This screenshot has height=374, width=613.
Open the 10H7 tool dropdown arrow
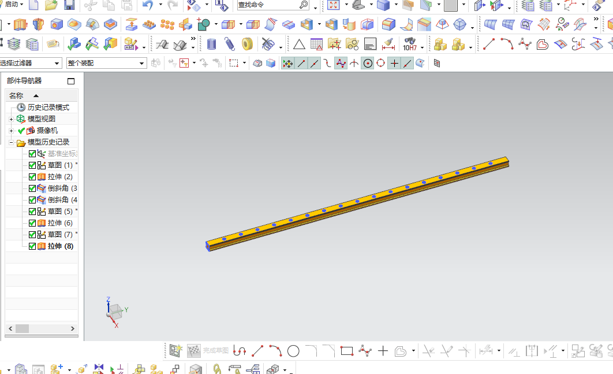422,48
